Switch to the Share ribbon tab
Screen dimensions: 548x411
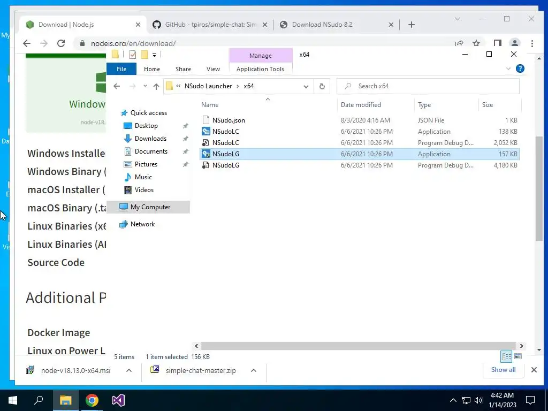tap(183, 69)
